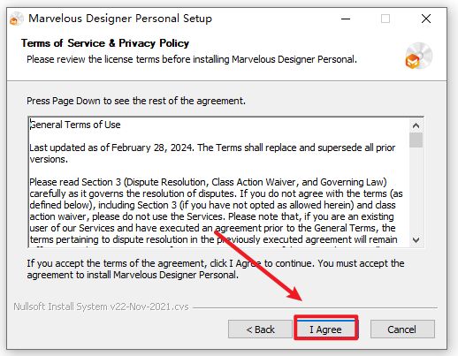Click the license scrollbar down arrow

coord(416,240)
